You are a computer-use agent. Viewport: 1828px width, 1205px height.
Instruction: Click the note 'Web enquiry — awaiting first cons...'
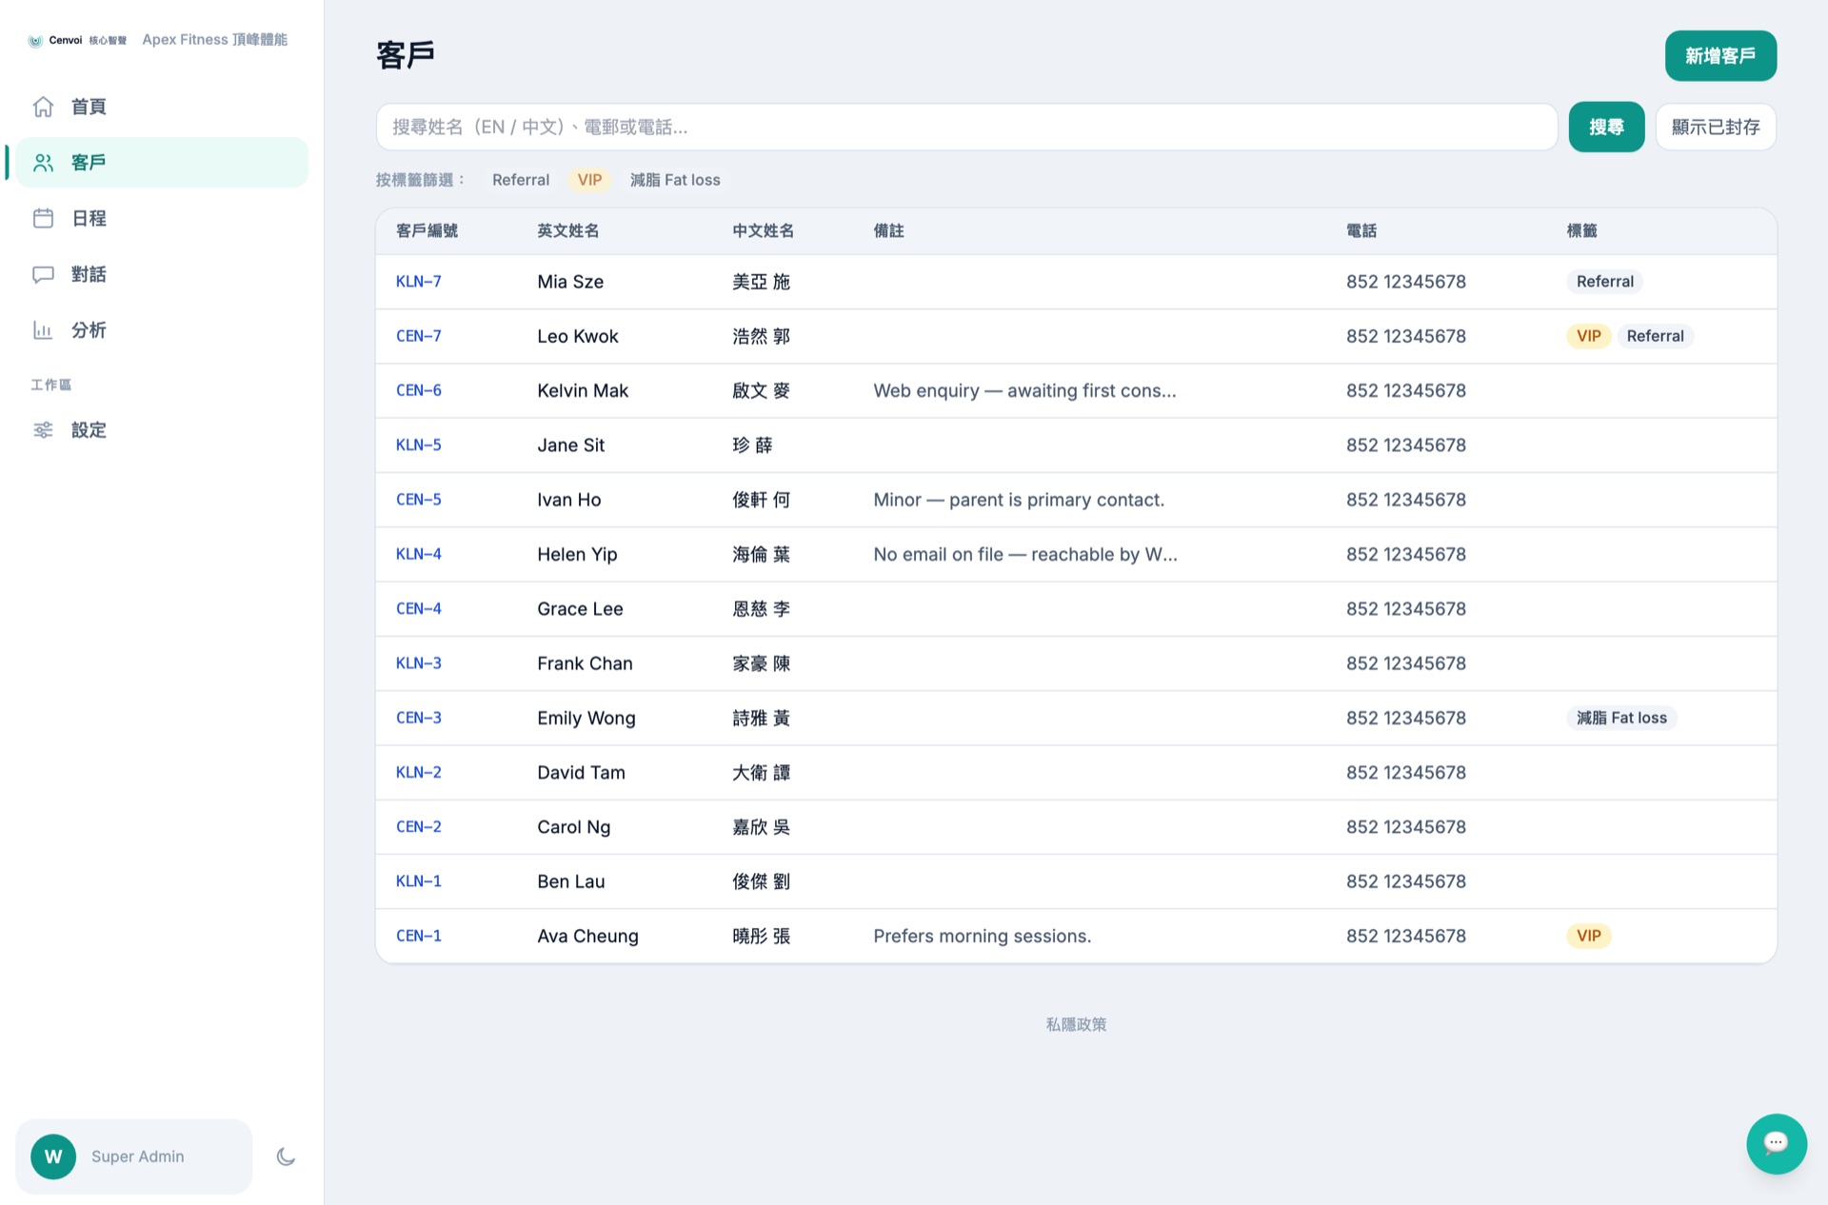[x=1025, y=390]
